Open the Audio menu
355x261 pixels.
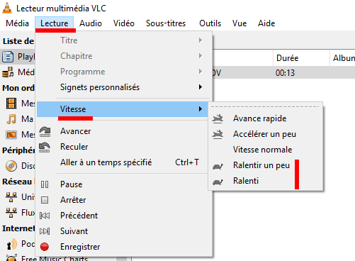[x=91, y=23]
